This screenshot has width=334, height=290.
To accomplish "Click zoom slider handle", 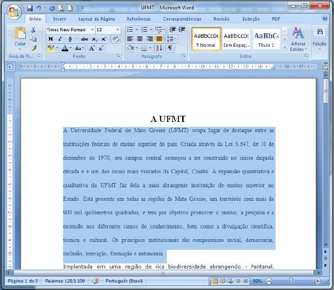I will pyautogui.click(x=291, y=281).
